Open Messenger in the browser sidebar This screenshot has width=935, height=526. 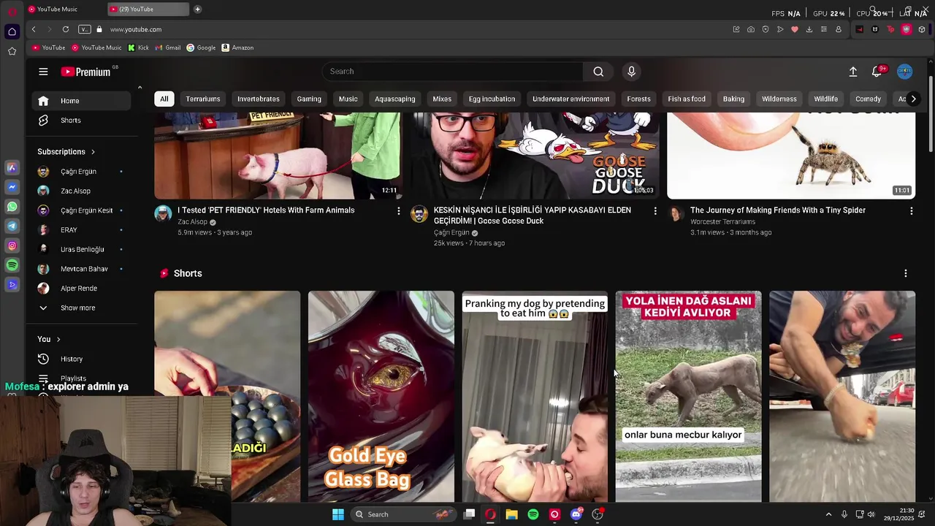12,187
